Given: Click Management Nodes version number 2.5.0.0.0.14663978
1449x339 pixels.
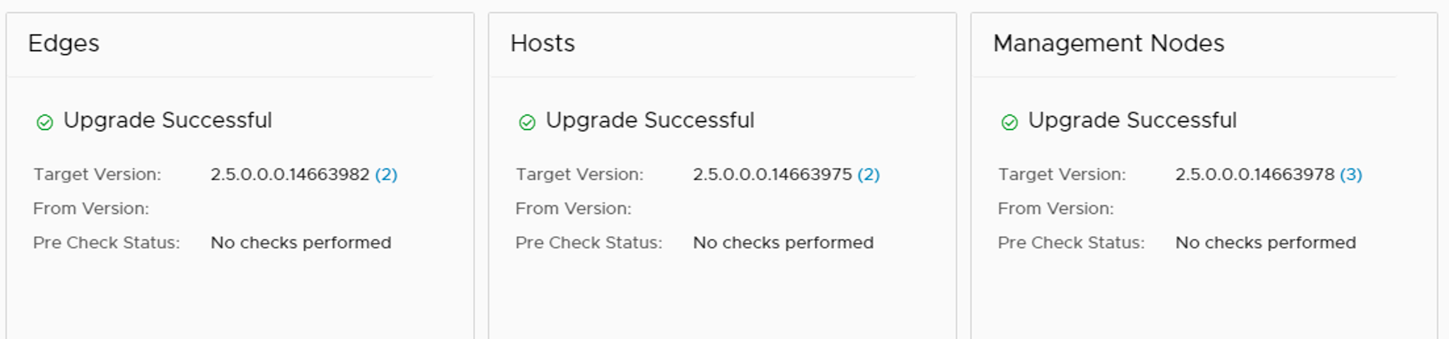Looking at the screenshot, I should [1255, 175].
